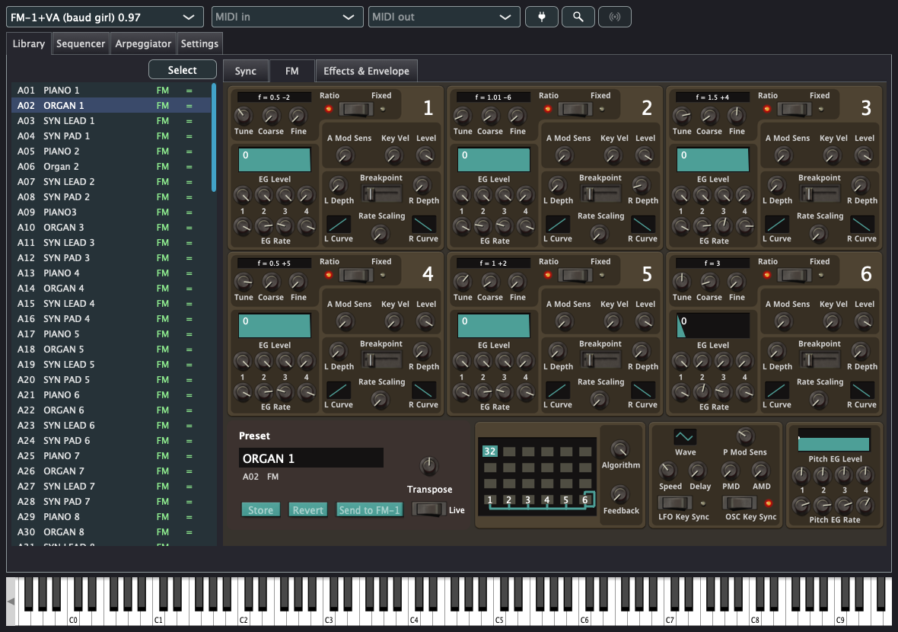Click operator 6 L Curve icon
898x632 pixels.
click(x=776, y=390)
